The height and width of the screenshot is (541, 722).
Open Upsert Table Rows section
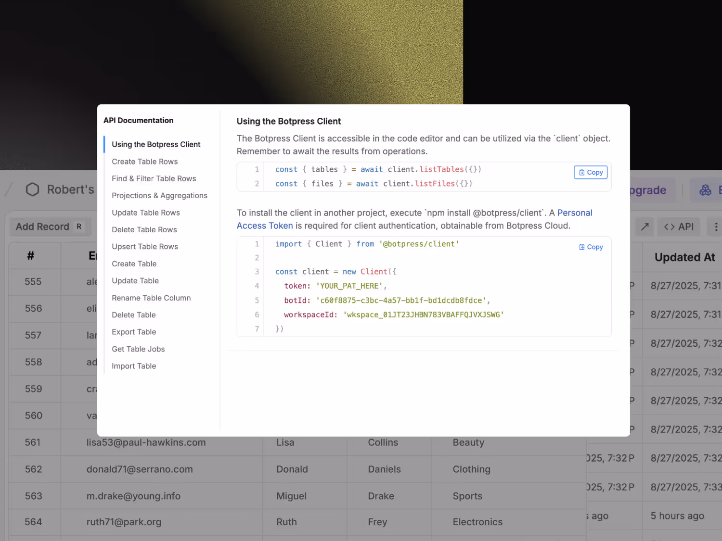click(145, 246)
